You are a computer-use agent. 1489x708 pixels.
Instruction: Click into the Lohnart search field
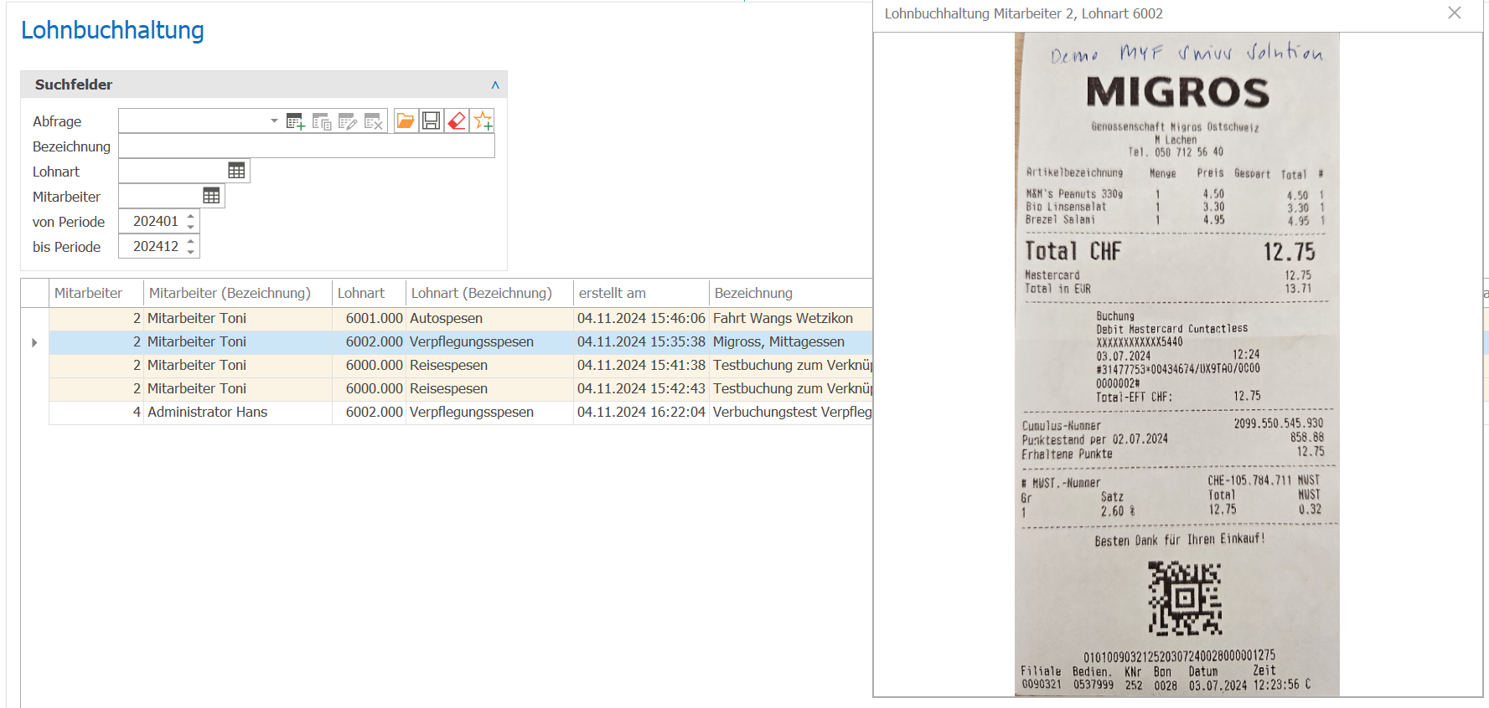(173, 171)
